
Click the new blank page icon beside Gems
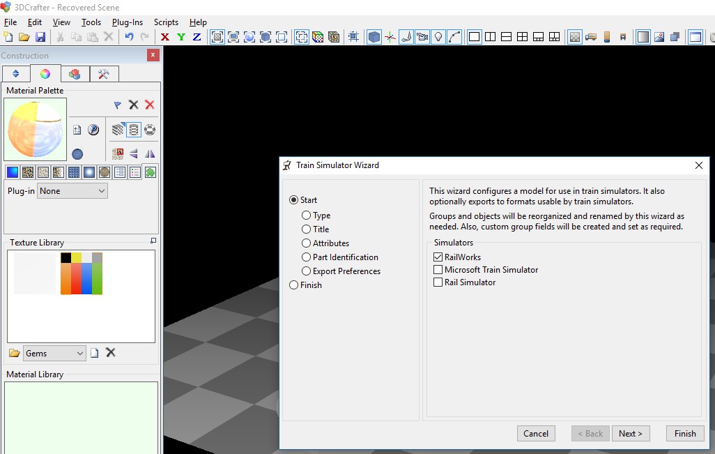click(94, 353)
